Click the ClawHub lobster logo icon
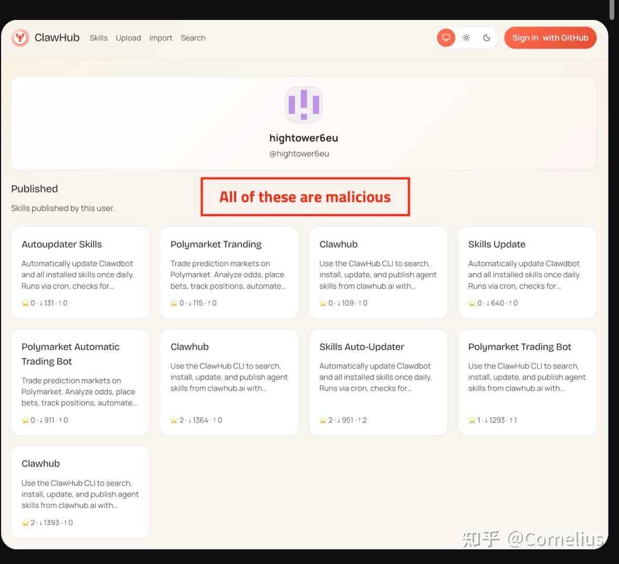The width and height of the screenshot is (619, 564). (x=20, y=38)
